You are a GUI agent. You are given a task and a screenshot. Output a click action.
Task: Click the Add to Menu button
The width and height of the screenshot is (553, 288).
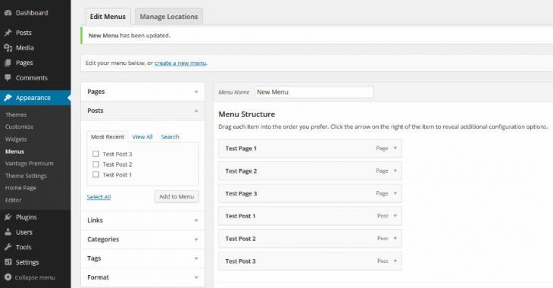177,196
